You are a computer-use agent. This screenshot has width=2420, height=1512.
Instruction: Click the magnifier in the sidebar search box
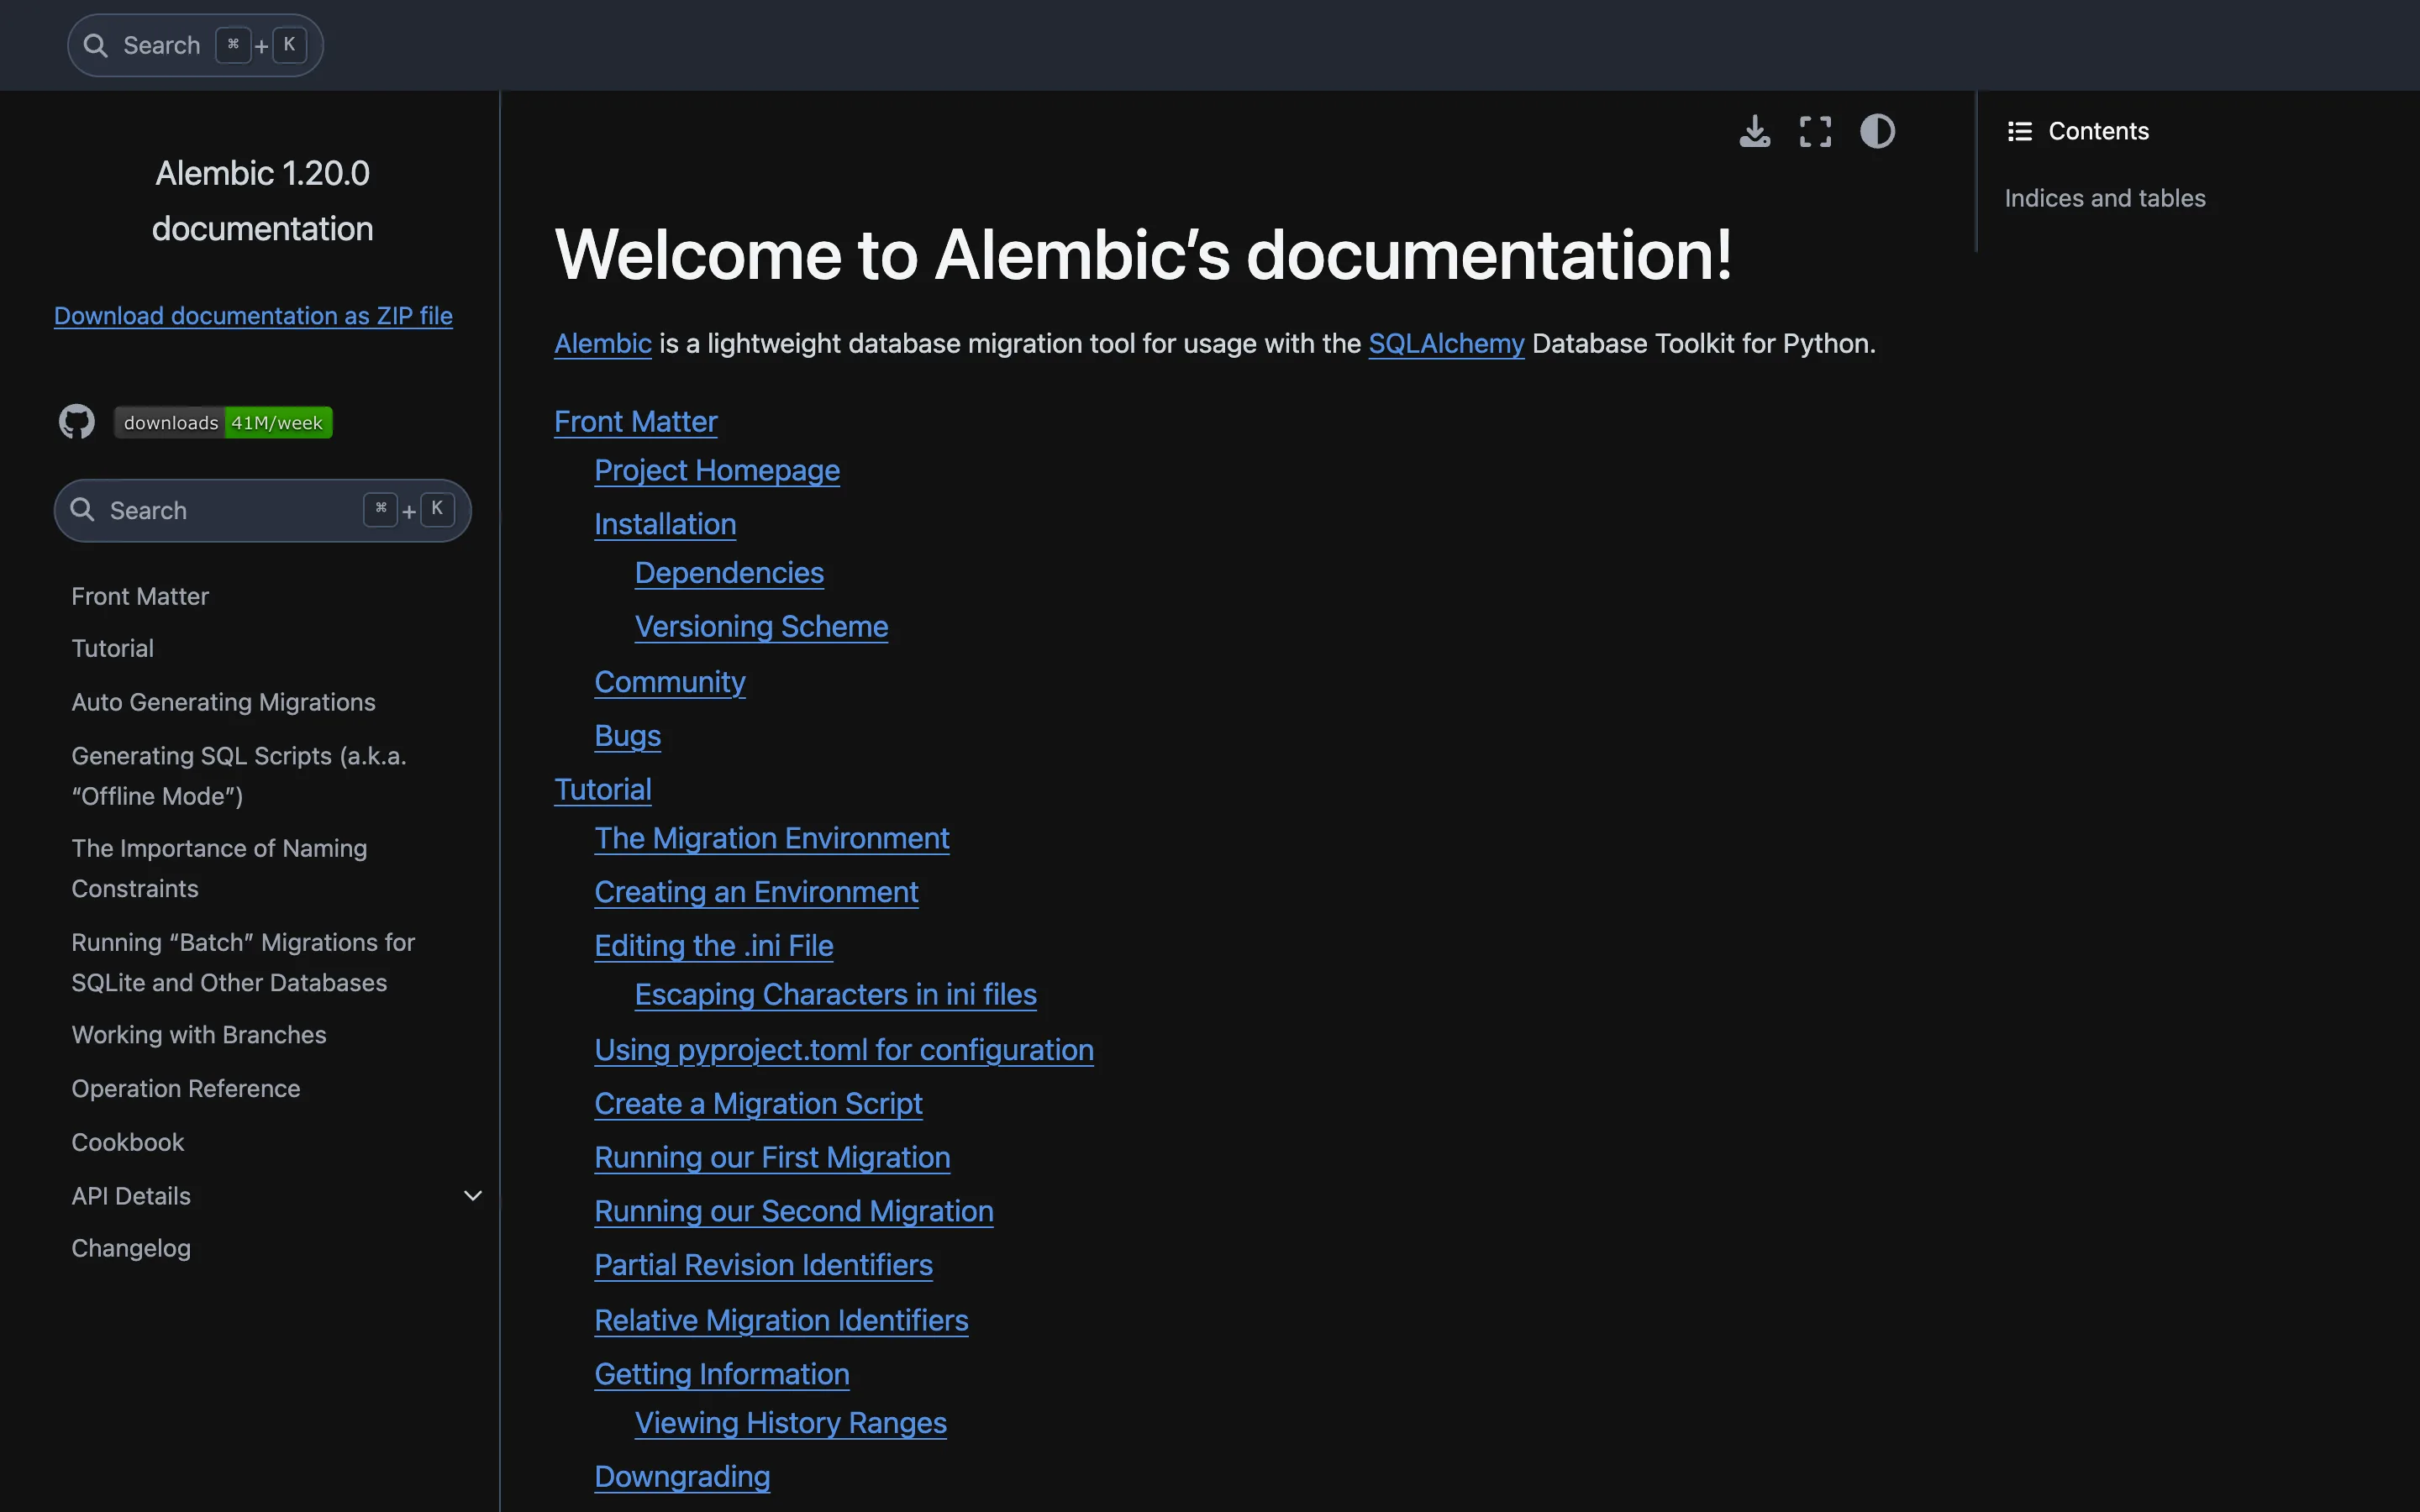[x=82, y=510]
